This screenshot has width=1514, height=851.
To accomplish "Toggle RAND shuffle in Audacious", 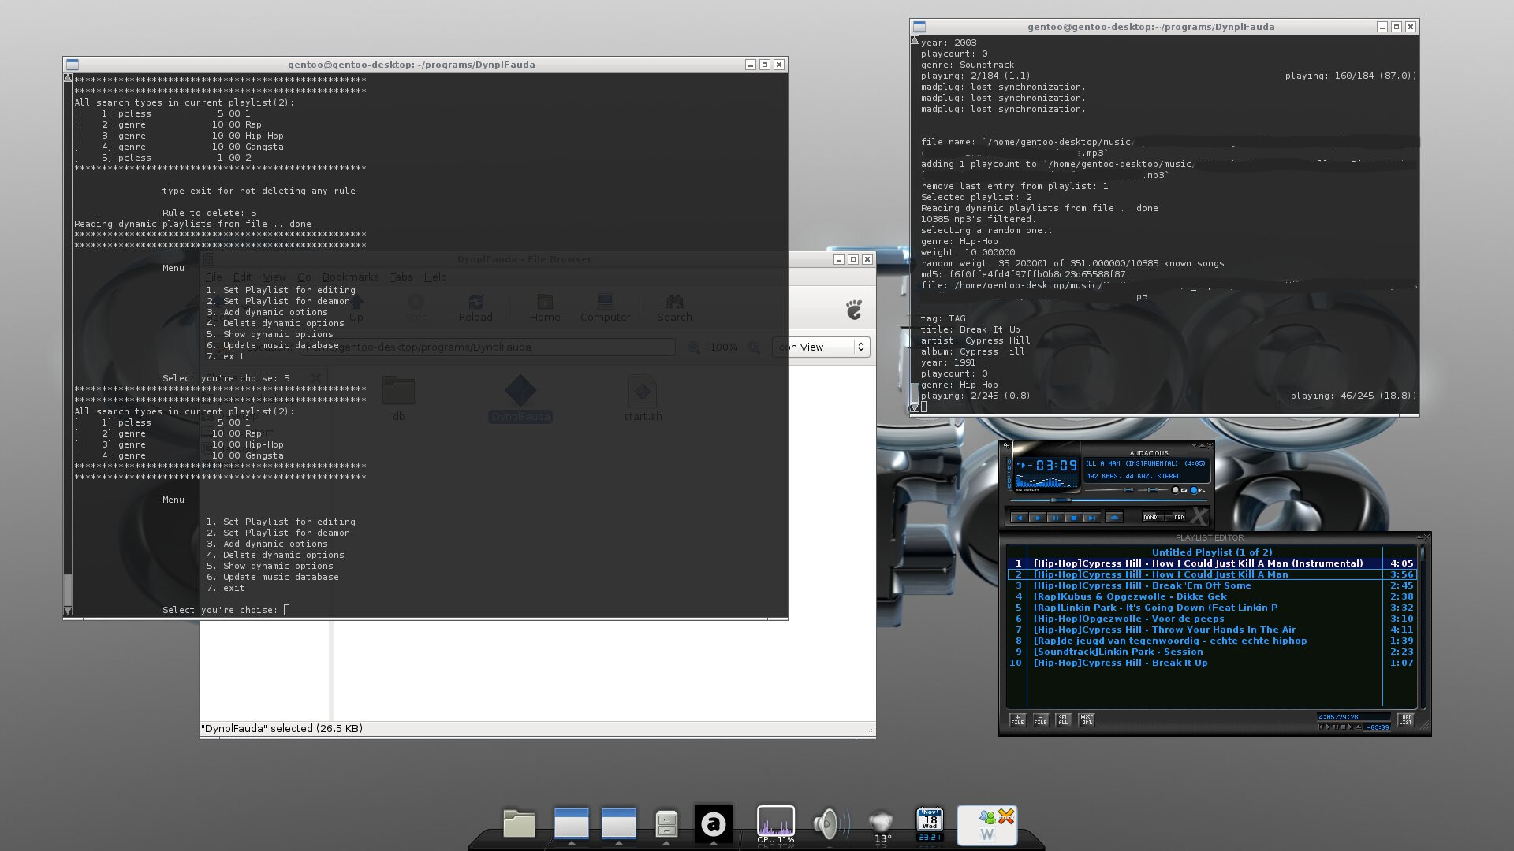I will tap(1153, 517).
